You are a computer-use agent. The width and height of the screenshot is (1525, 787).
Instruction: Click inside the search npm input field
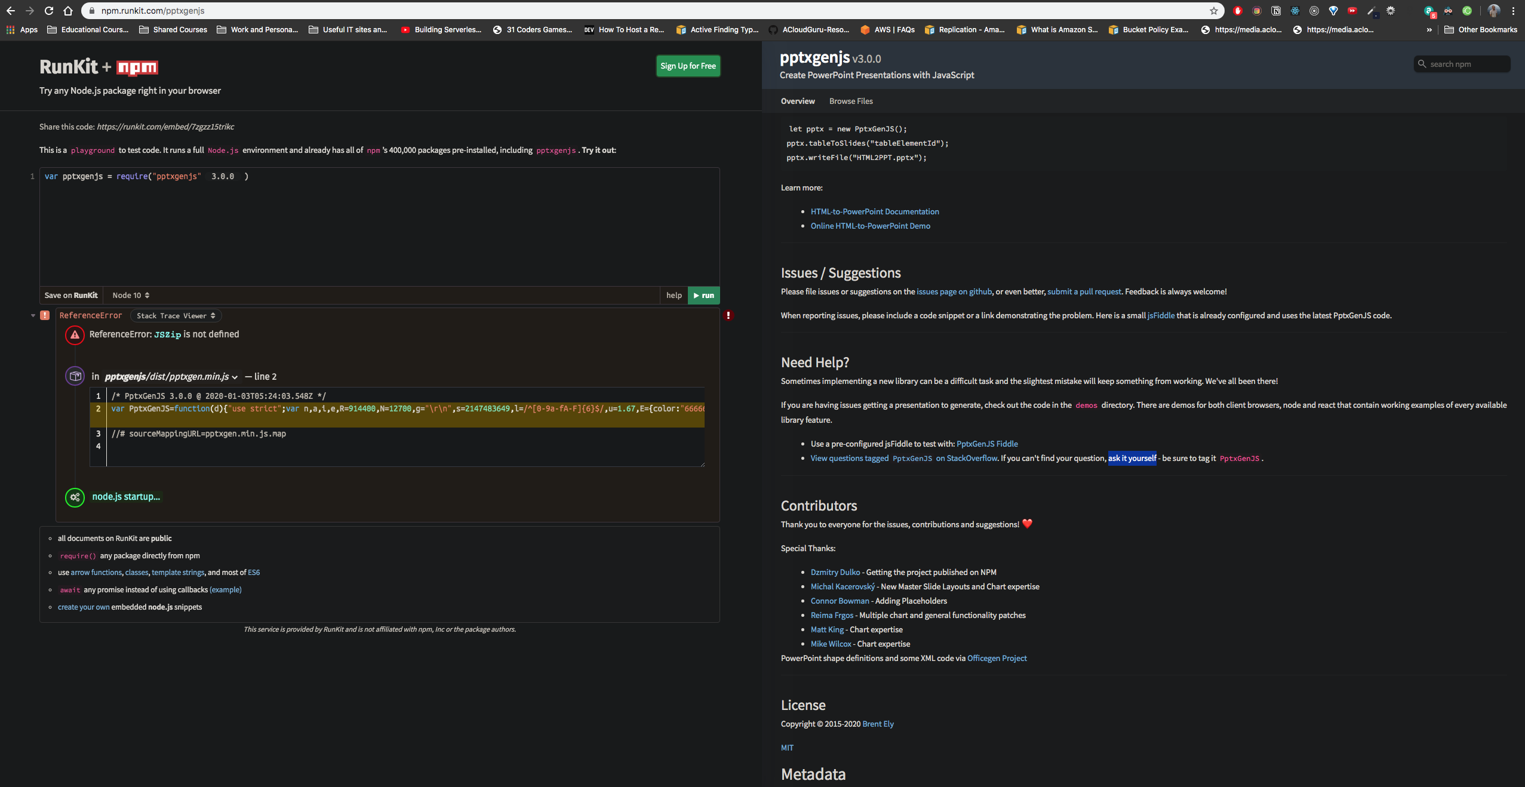pos(1466,64)
